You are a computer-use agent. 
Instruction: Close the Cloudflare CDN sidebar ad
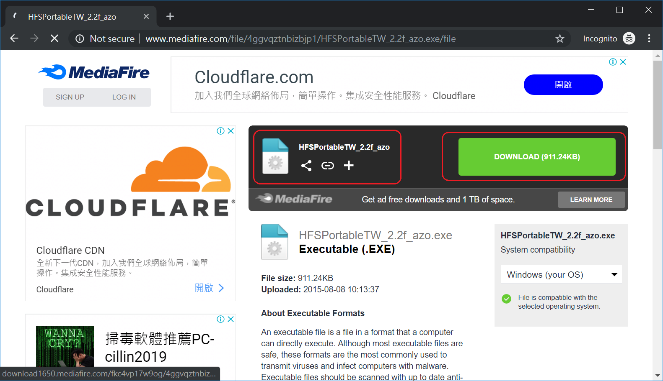(x=231, y=131)
